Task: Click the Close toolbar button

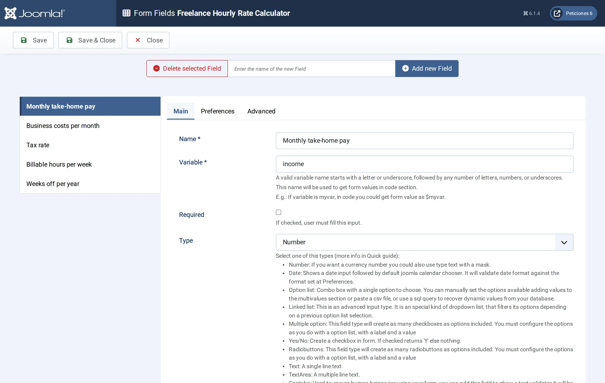Action: (x=148, y=40)
